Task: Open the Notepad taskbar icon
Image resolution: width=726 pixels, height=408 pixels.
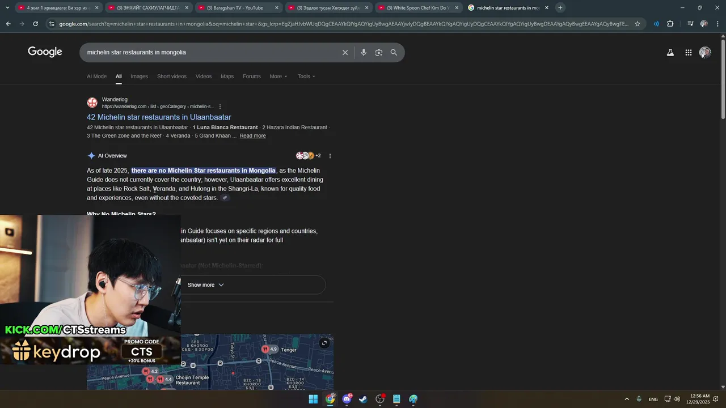Action: click(396, 399)
